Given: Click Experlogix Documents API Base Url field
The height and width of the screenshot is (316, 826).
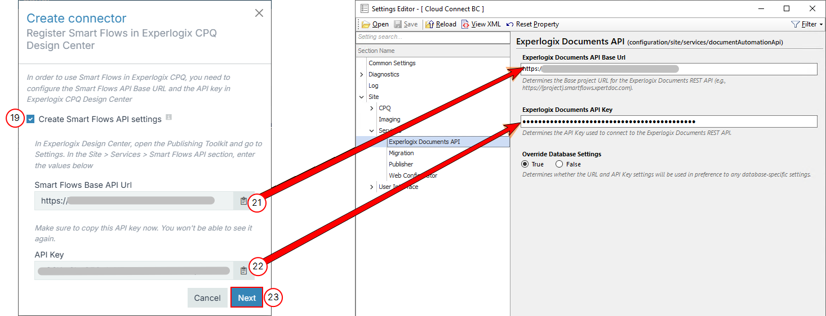Looking at the screenshot, I should 669,69.
